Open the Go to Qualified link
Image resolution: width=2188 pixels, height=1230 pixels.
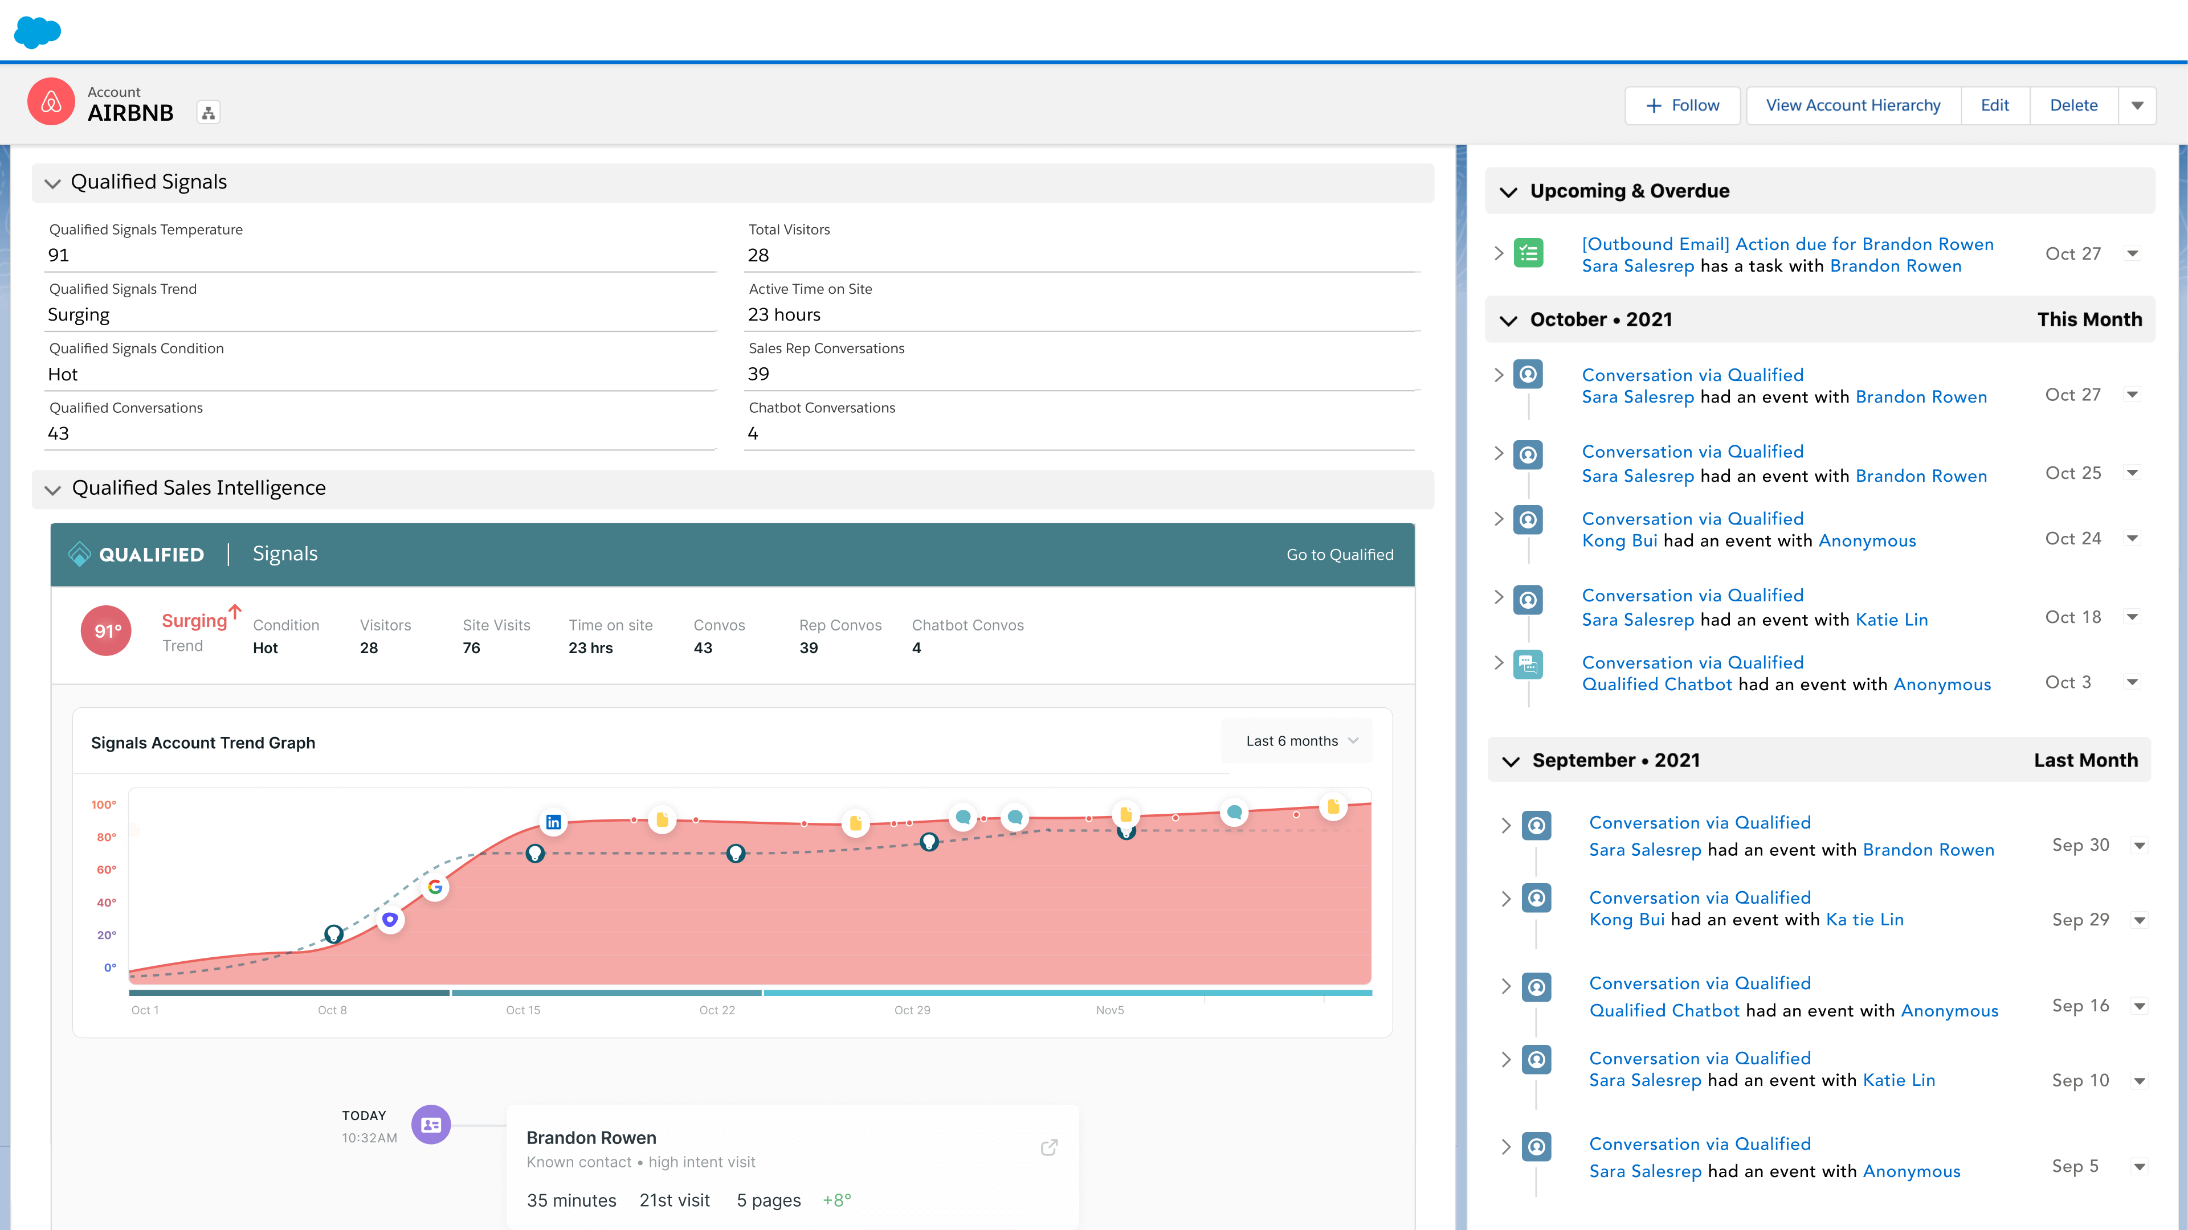tap(1340, 554)
